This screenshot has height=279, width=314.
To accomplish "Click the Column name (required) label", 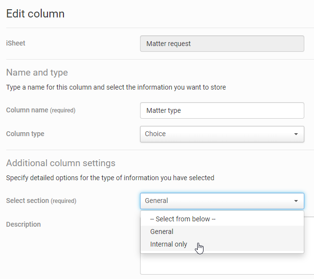I will pyautogui.click(x=41, y=110).
